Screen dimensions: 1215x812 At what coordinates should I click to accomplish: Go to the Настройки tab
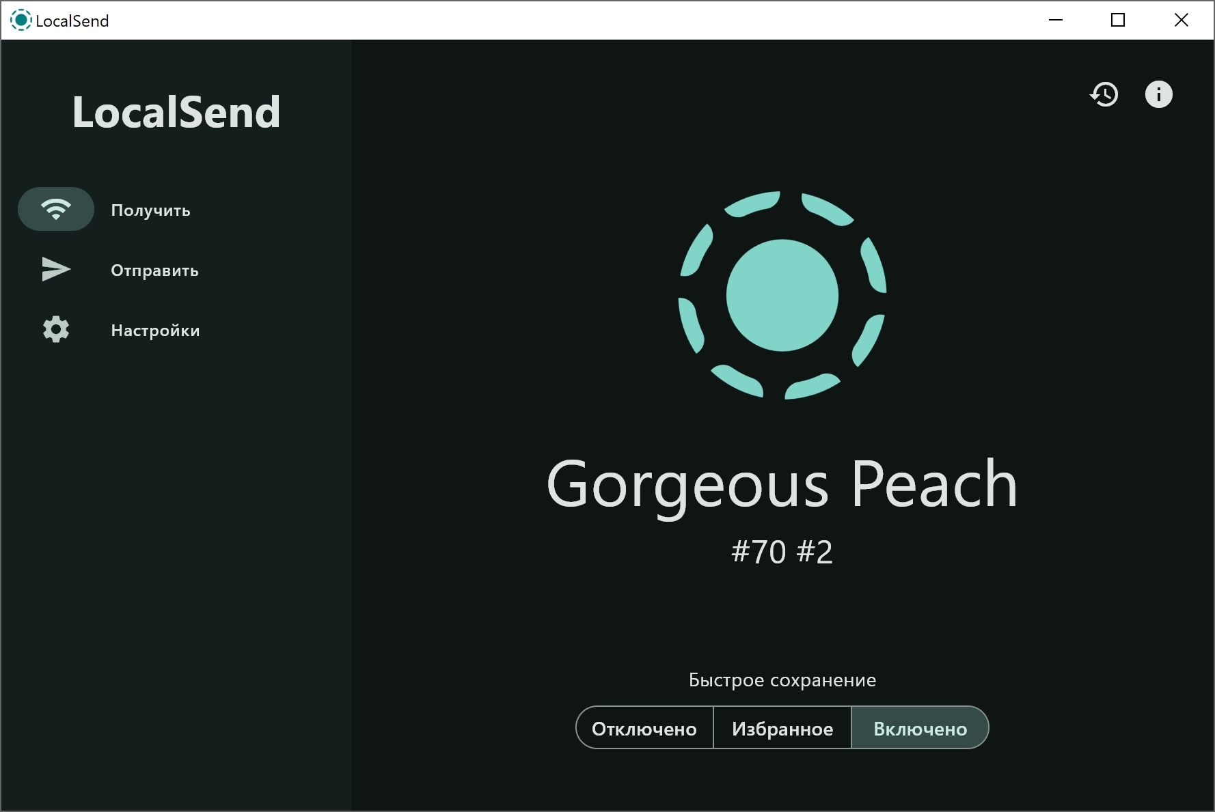pos(156,331)
